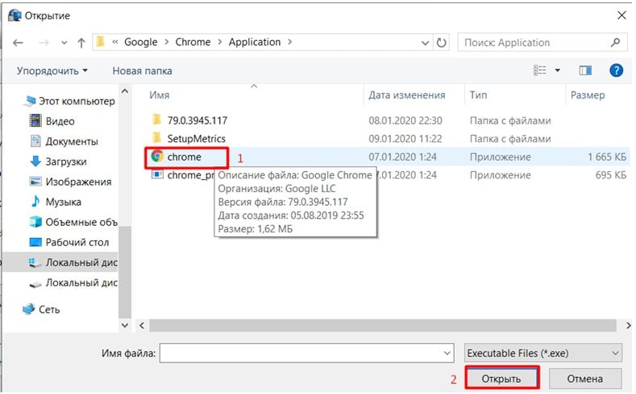
Task: Open Загрузки in the sidebar
Action: coord(58,162)
